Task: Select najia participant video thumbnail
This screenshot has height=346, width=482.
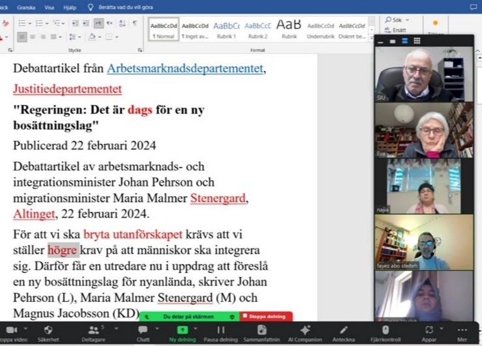Action: [424, 186]
